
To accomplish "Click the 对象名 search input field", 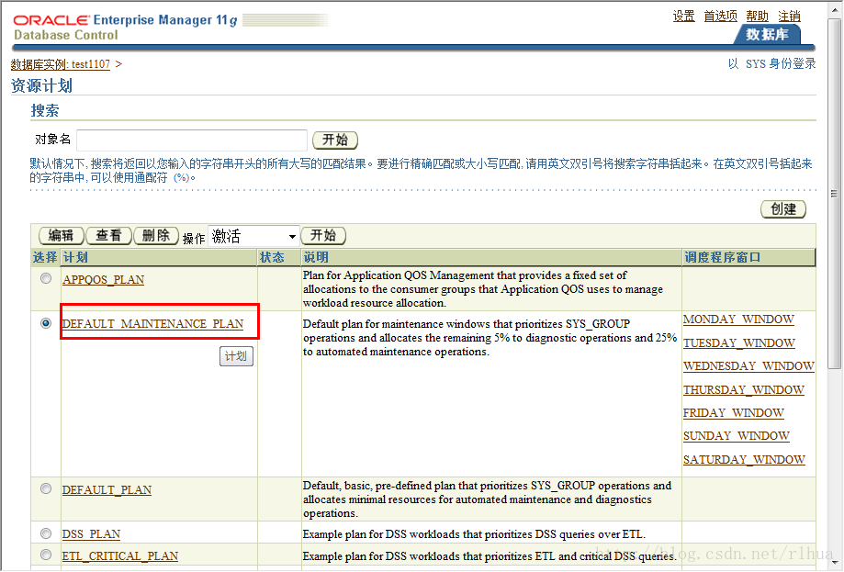I will click(192, 140).
